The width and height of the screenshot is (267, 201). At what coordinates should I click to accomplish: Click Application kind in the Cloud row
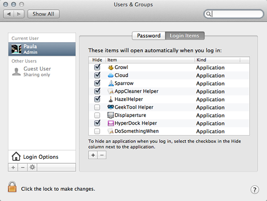coord(210,75)
